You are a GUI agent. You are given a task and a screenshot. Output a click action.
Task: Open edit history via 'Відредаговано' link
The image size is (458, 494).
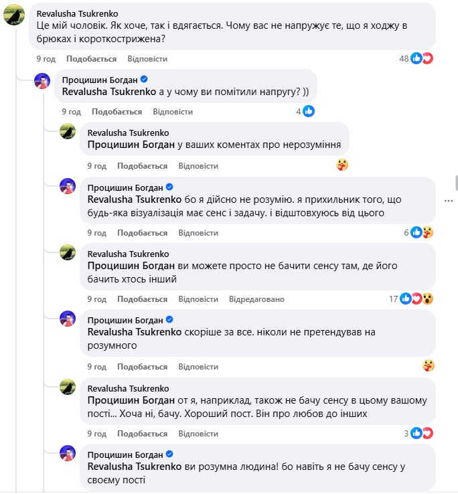(256, 299)
